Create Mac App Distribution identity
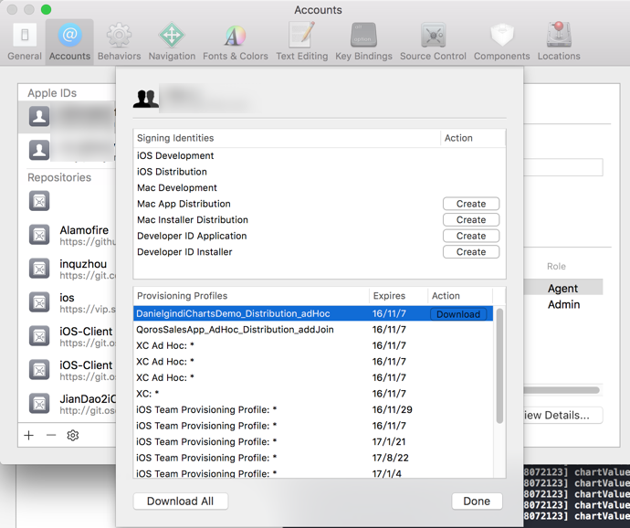The height and width of the screenshot is (528, 630). point(471,204)
